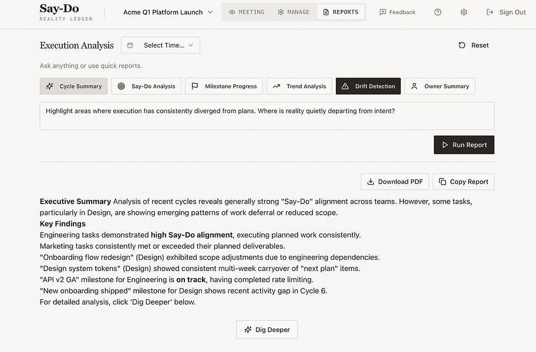Click the Drift Detection warning triangle icon

pyautogui.click(x=346, y=86)
